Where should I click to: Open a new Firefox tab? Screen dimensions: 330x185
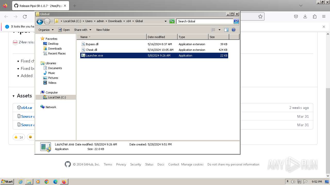tap(75, 6)
